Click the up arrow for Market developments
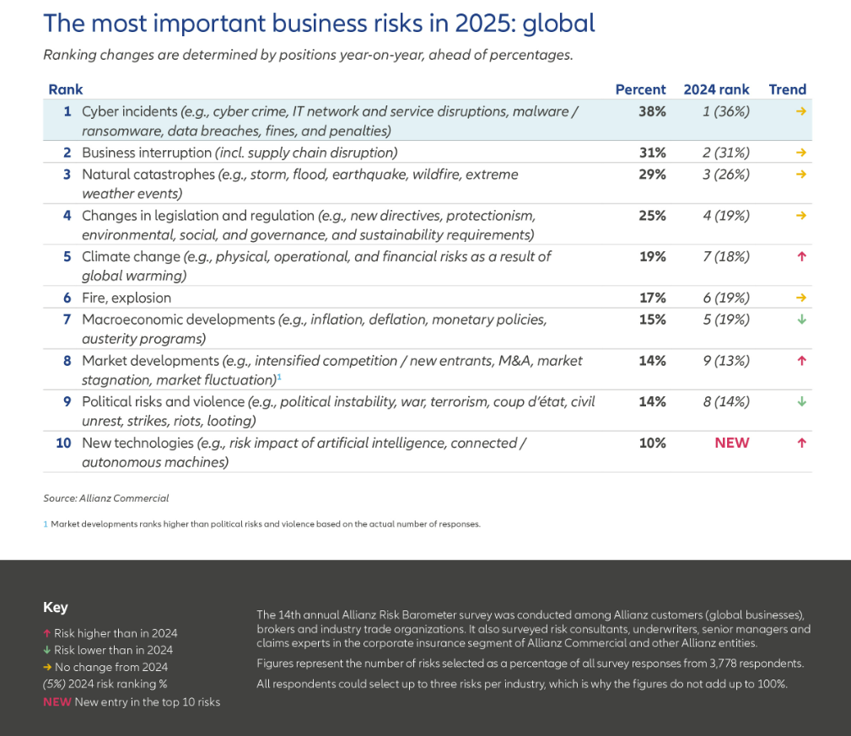Viewport: 851px width, 736px height. [x=801, y=361]
